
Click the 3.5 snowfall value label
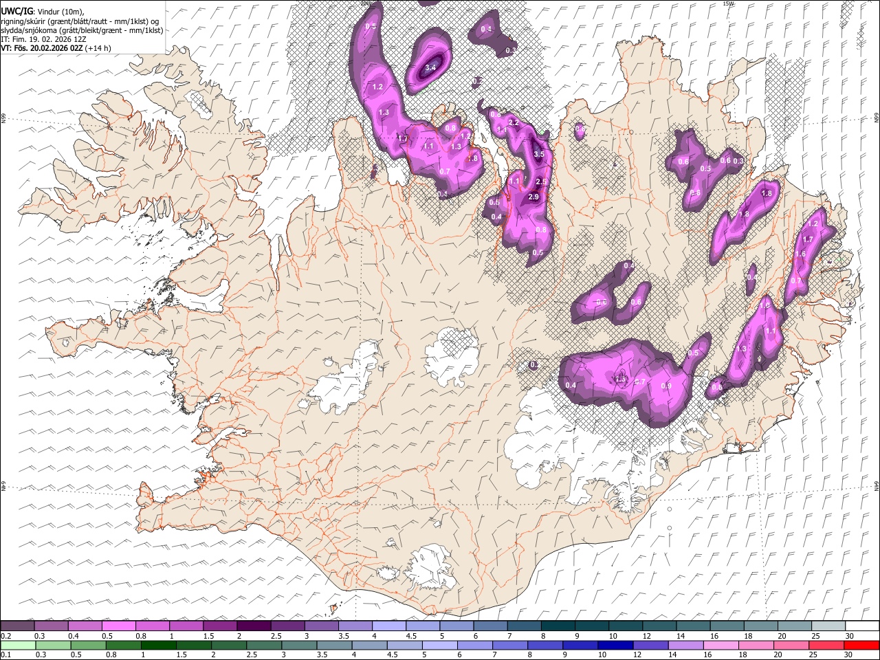pos(539,154)
